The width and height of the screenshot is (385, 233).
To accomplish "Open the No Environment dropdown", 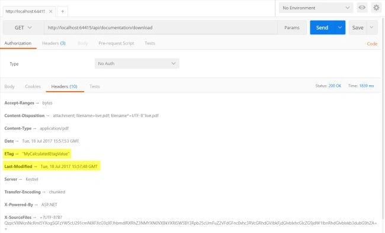I will pos(316,8).
